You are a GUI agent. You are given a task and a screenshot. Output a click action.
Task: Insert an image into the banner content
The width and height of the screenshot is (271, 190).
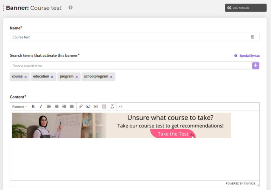(x=88, y=107)
